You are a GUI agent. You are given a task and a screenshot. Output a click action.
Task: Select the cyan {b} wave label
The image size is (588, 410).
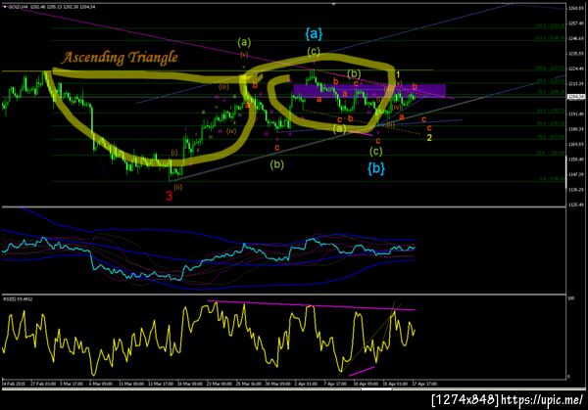coord(376,168)
